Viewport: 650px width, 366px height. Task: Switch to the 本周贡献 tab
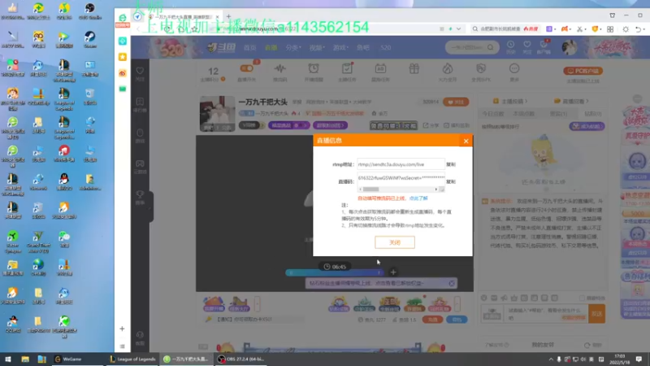523,114
